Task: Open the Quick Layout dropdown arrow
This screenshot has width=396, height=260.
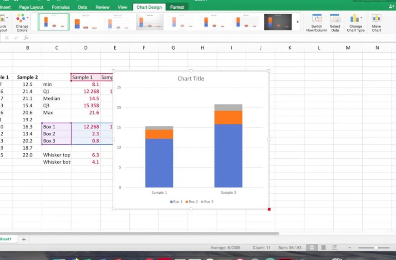Action: click(7, 18)
